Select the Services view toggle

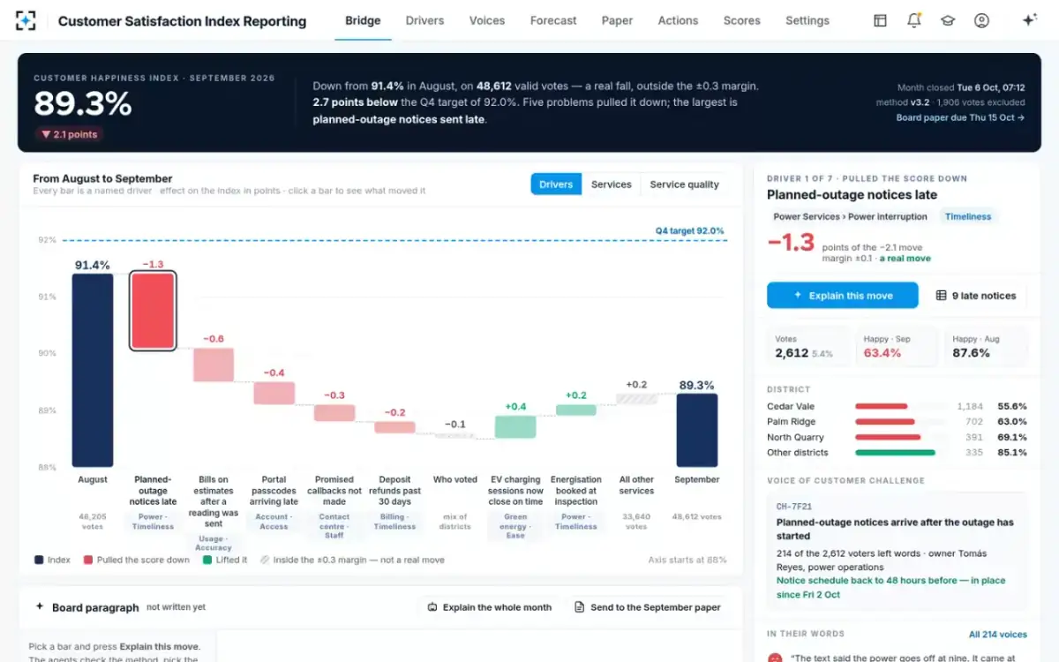[612, 184]
